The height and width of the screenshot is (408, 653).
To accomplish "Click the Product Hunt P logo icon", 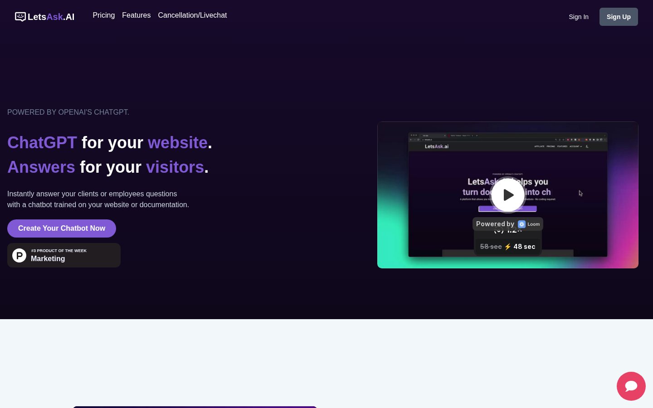I will 19,255.
